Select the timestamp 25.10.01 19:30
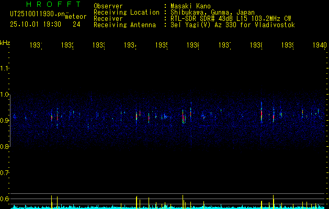Viewport: 329px width, 209px height. (36, 25)
